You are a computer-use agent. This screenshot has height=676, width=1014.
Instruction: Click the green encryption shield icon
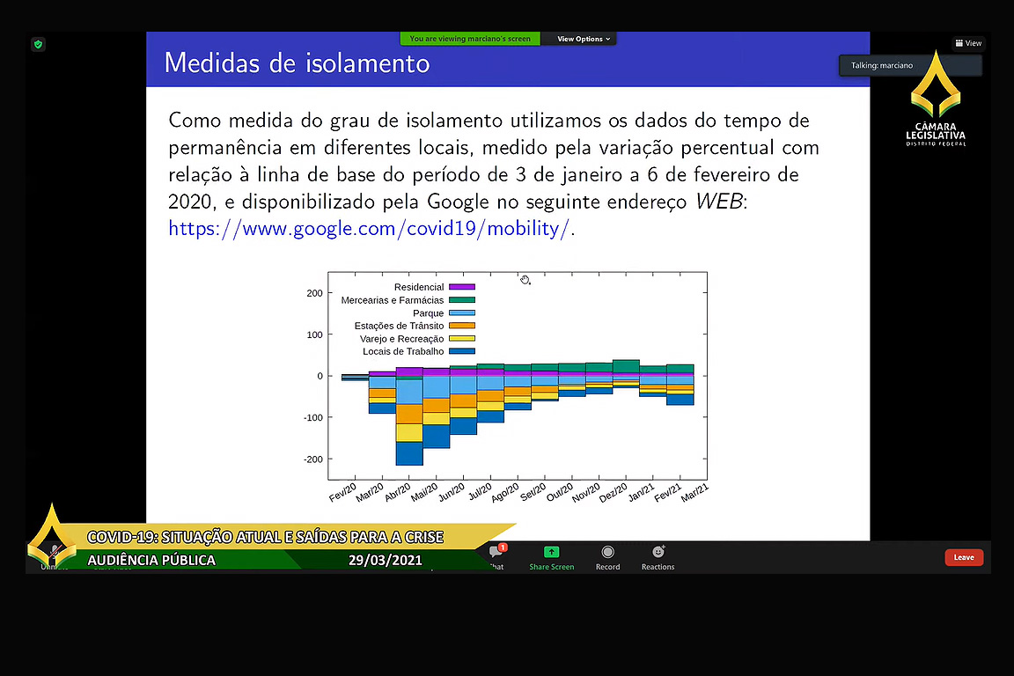pyautogui.click(x=38, y=44)
